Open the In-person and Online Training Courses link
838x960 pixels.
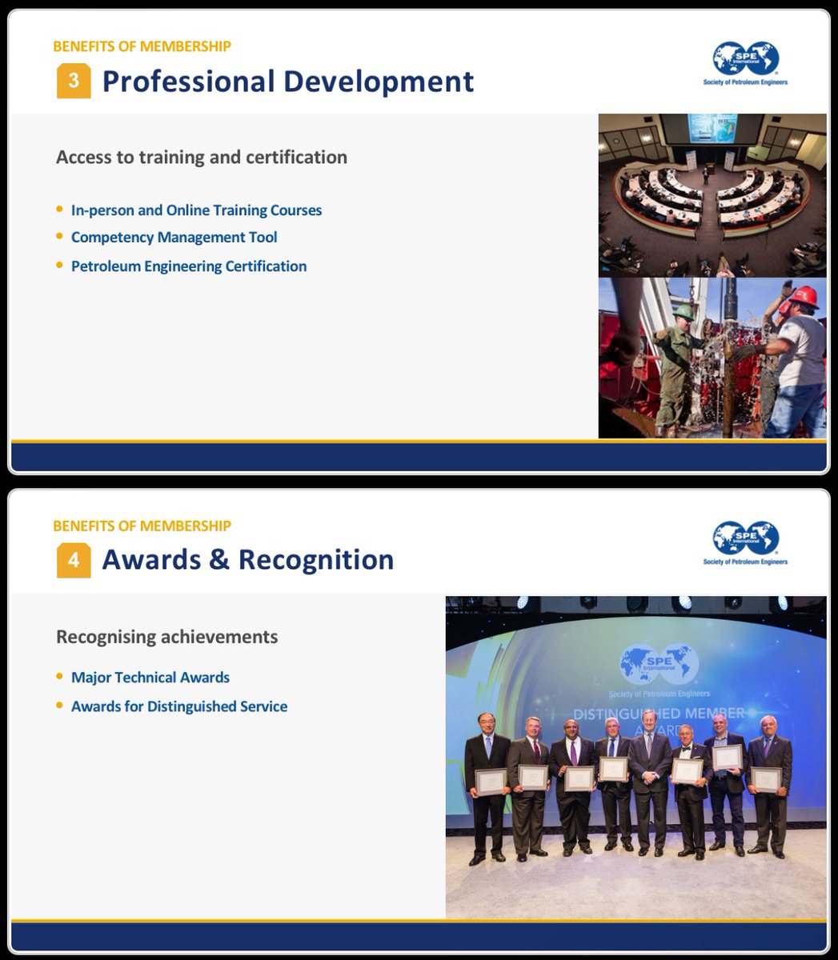197,210
